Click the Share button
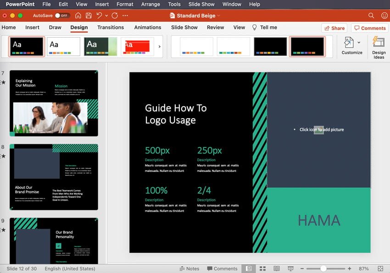Viewport: 390px width, 273px height. pos(334,28)
